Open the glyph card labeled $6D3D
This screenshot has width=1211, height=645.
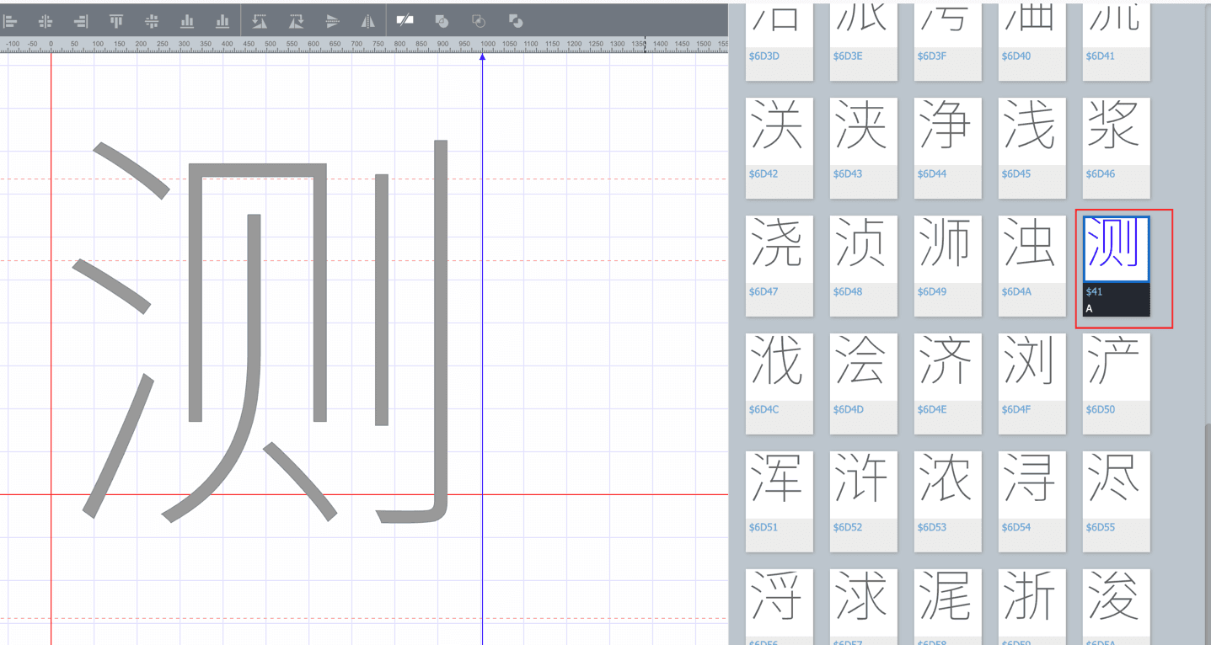pyautogui.click(x=780, y=40)
